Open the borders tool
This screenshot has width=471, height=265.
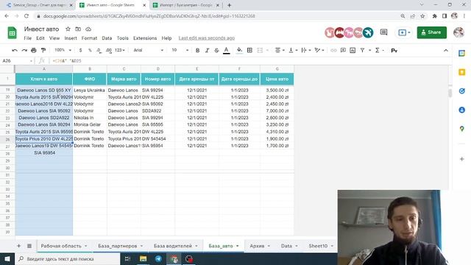point(249,50)
